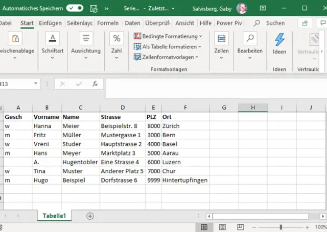The height and width of the screenshot is (232, 327).
Task: Select cell containing Hintertupfingen
Action: click(x=185, y=181)
